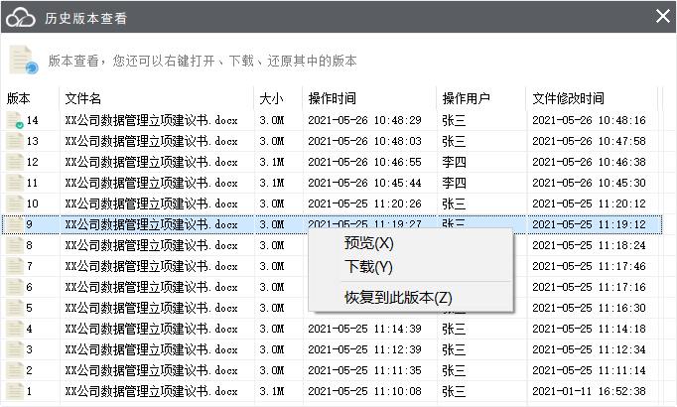Viewport: 677px width, 407px height.
Task: Select the version 8 file icon
Action: 14,245
